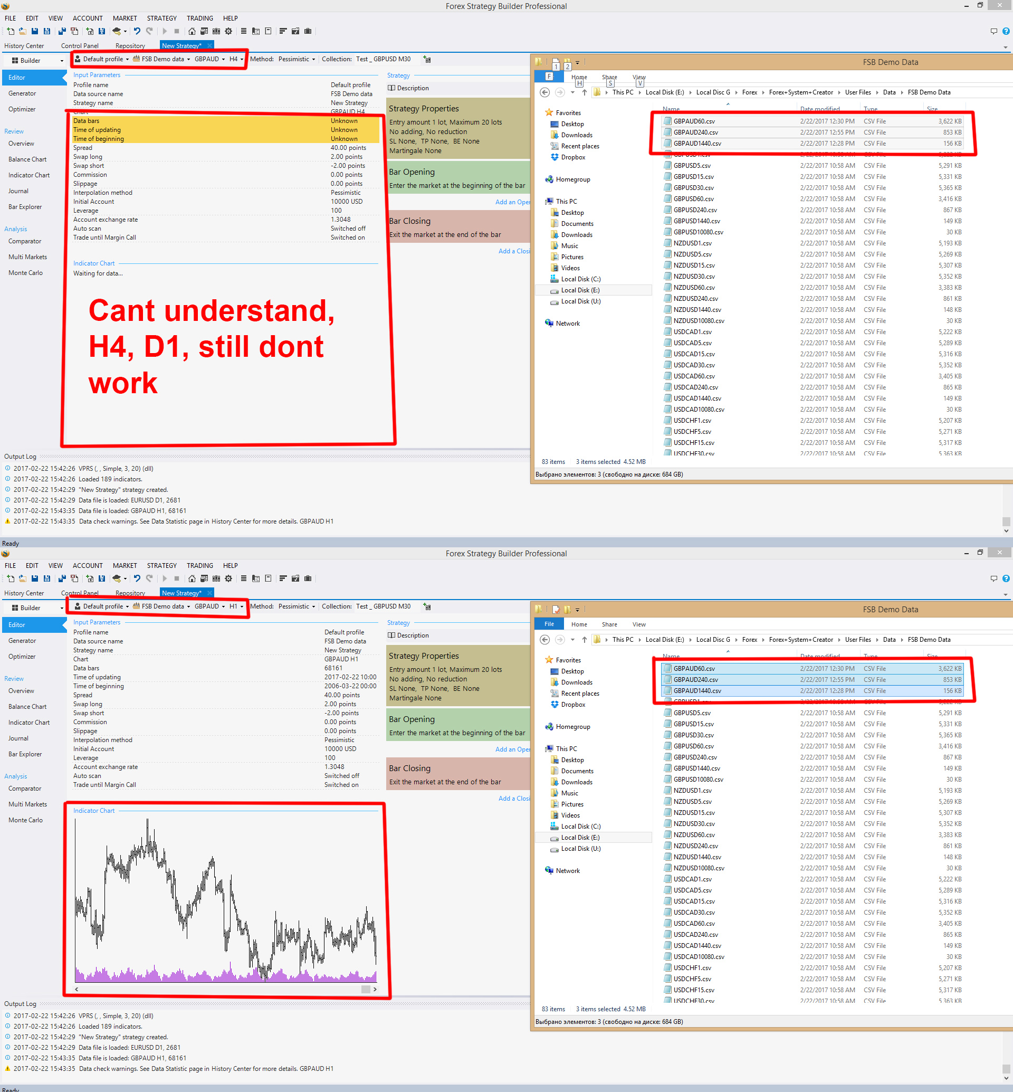This screenshot has height=1092, width=1013.
Task: Click the scroll-right arrow of lower Indicator Chart
Action: 375,989
